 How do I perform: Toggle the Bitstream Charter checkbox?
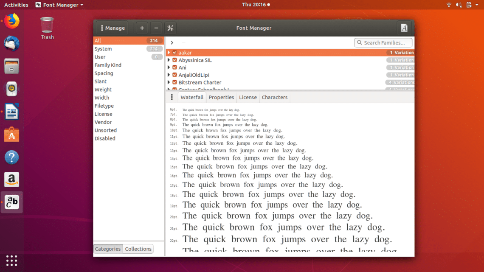[x=174, y=82]
